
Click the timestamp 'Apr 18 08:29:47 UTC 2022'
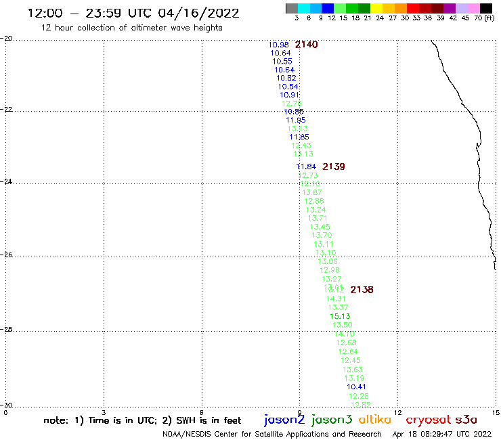click(442, 434)
